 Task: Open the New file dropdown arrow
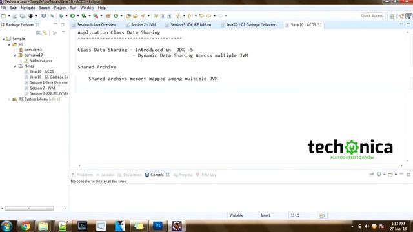pyautogui.click(x=9, y=16)
